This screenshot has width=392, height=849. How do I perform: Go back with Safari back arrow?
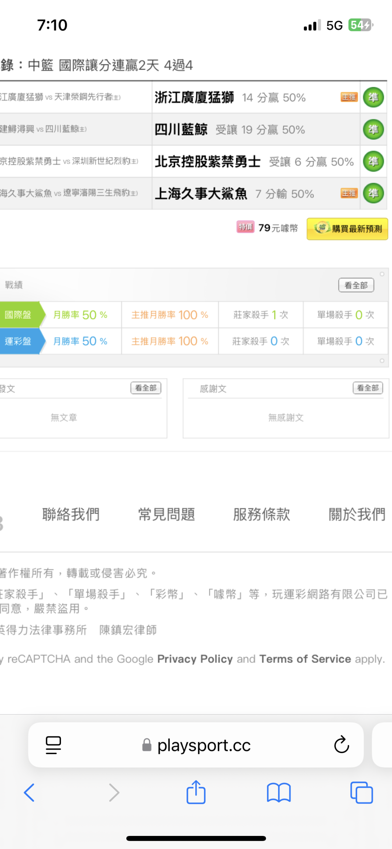(29, 792)
